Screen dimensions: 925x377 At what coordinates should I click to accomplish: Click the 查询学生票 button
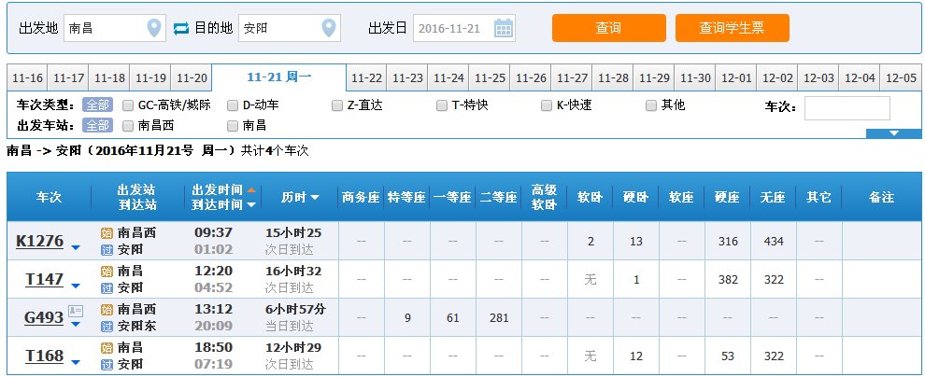[733, 28]
